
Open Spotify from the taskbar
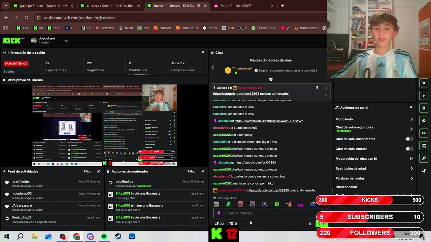pos(104,237)
